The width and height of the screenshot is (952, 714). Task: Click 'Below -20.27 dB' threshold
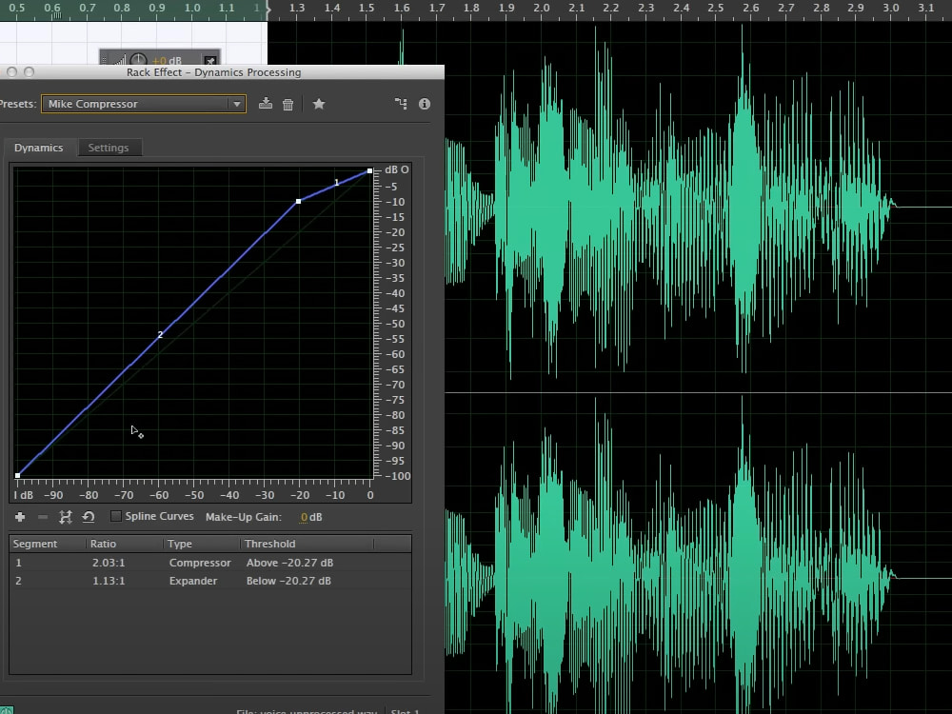point(288,581)
